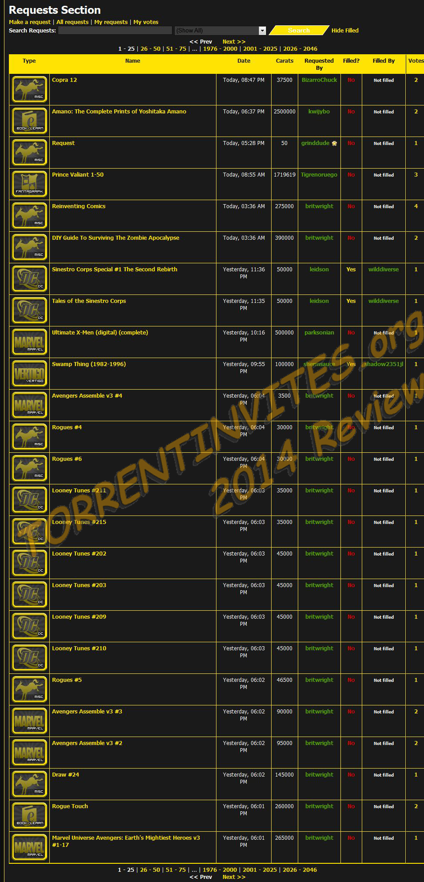This screenshot has width=424, height=882.
Task: Click the DC icon for Looney Tunes #210
Action: coord(29,658)
